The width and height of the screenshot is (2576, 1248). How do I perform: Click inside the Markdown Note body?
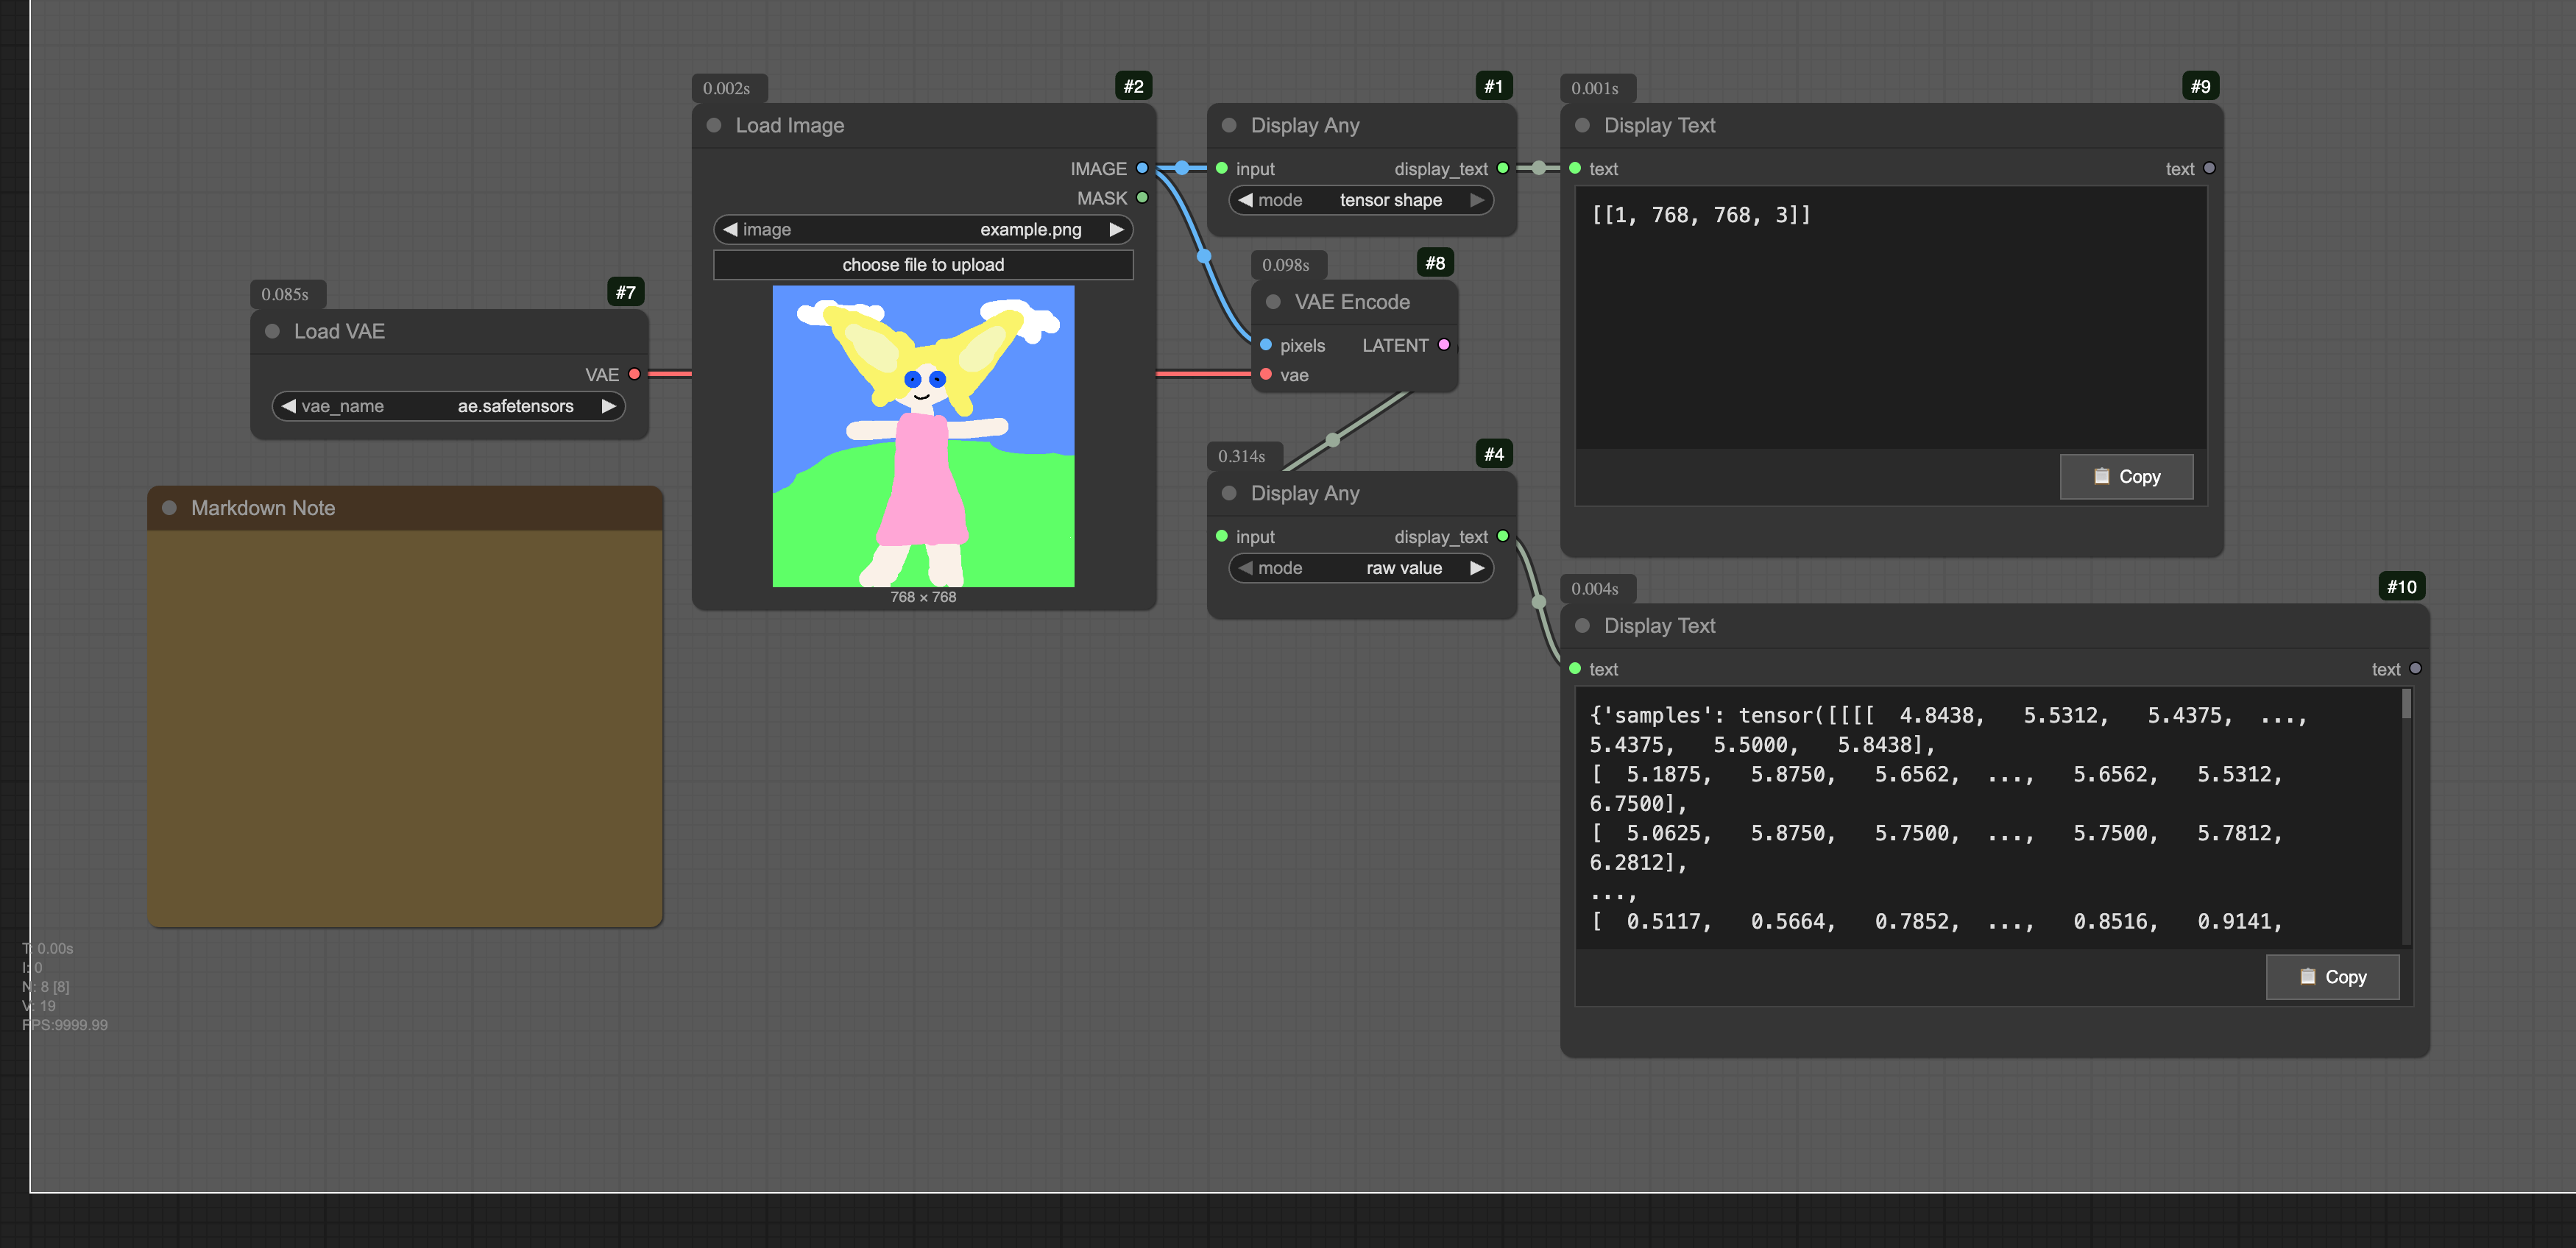pos(405,728)
